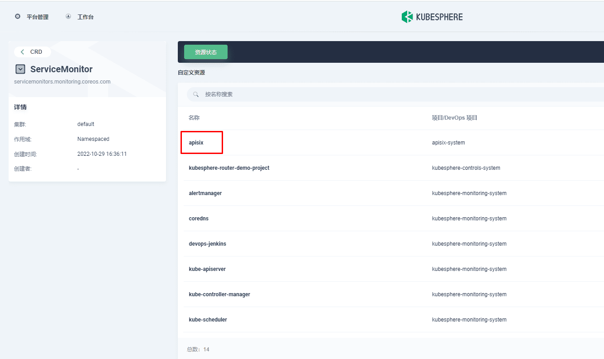Click the creation time 2022-10-29 16:36:11
The image size is (604, 359).
(x=102, y=154)
